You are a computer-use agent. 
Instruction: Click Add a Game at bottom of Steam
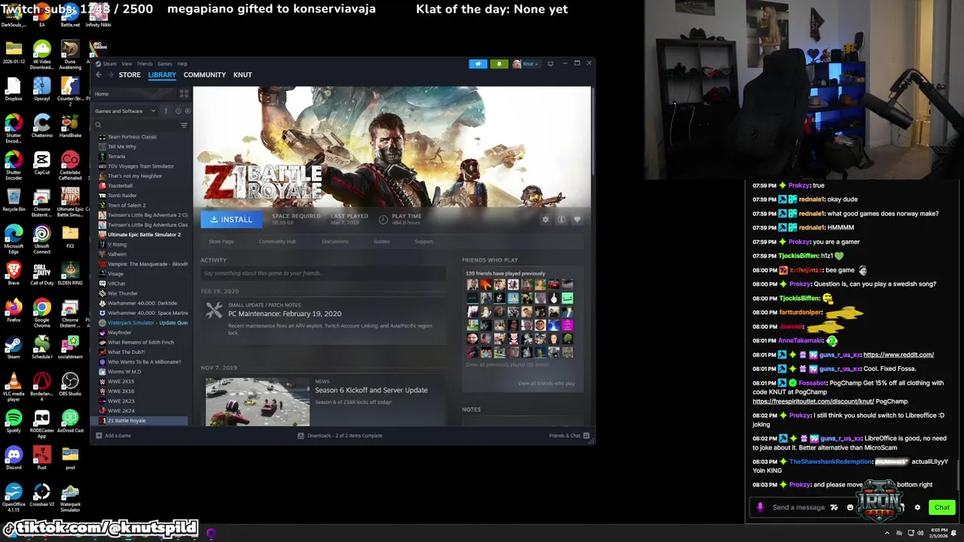[x=113, y=436]
